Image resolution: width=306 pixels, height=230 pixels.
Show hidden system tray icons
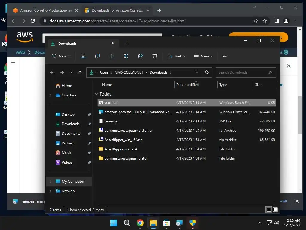[260, 223]
